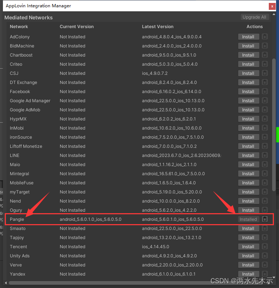
Task: Click the trash icon for InMobi
Action: click(265, 128)
